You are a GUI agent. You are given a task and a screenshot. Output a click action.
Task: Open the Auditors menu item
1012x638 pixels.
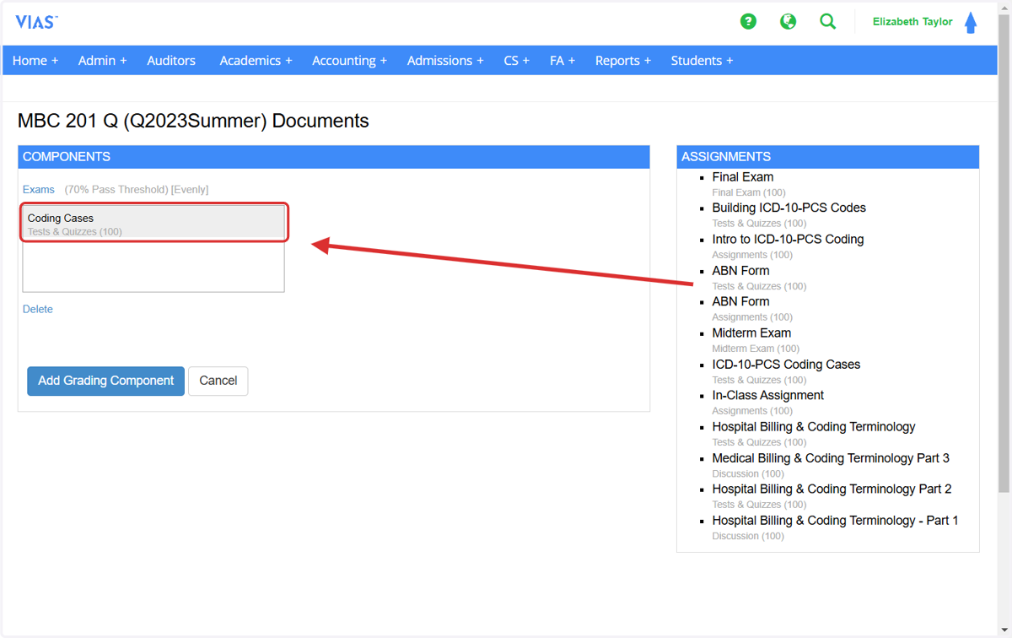point(171,61)
